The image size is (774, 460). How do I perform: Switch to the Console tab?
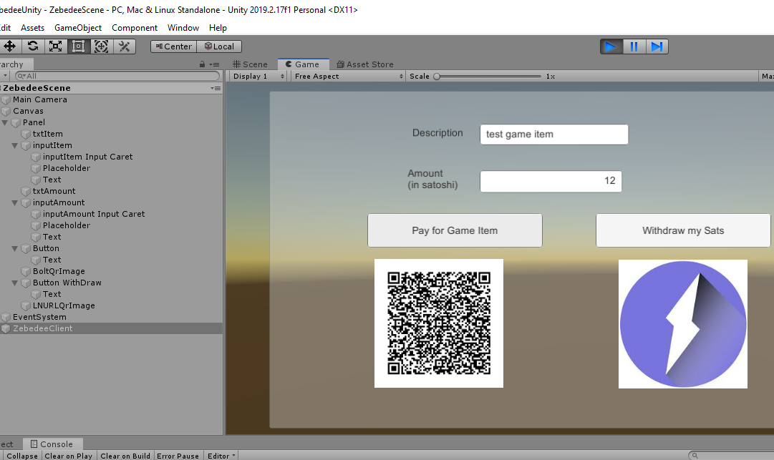[x=52, y=444]
